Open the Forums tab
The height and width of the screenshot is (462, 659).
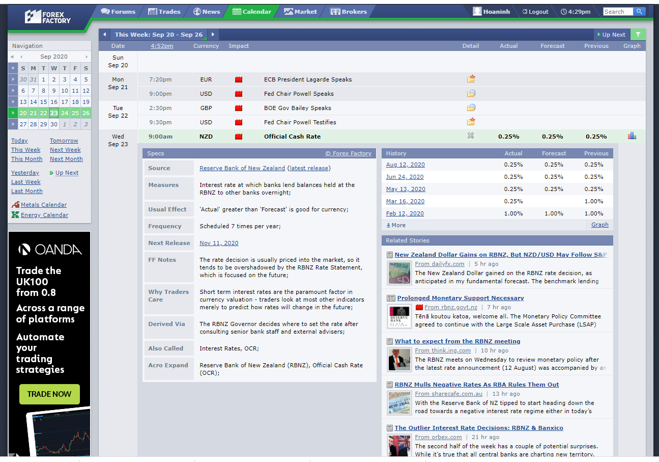click(x=118, y=12)
